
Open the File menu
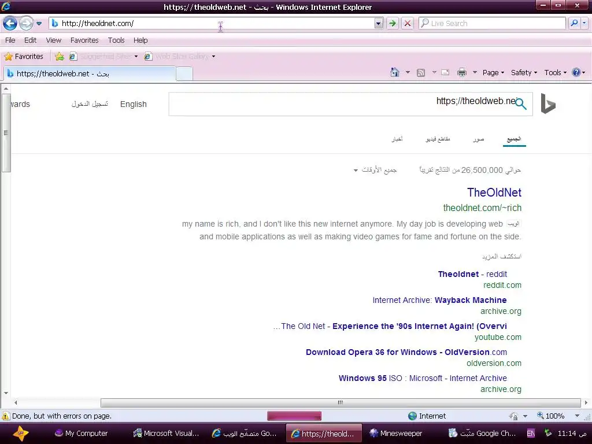(x=10, y=40)
